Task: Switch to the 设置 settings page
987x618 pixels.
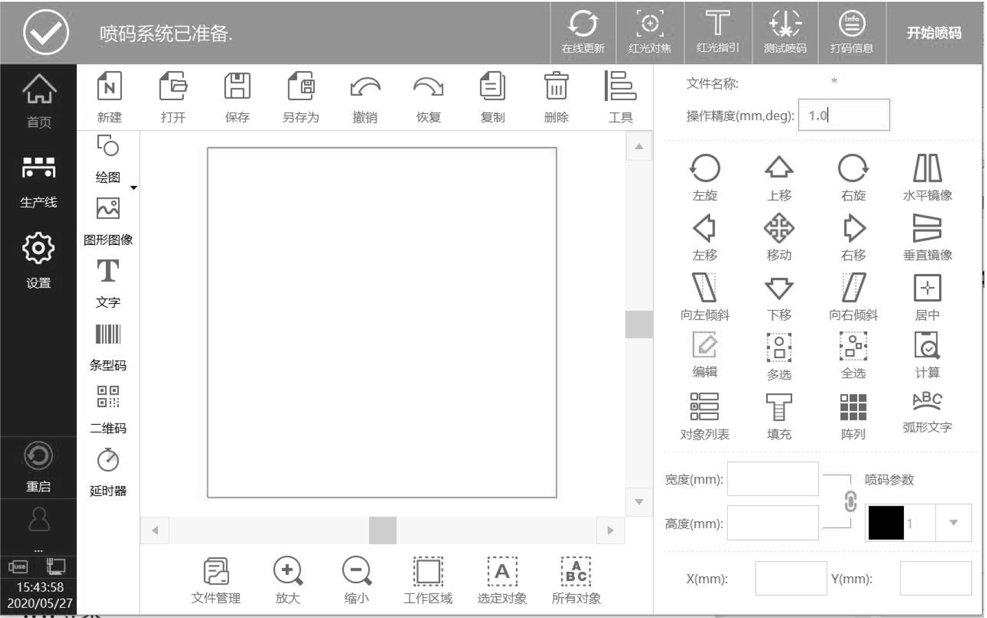Action: tap(38, 248)
